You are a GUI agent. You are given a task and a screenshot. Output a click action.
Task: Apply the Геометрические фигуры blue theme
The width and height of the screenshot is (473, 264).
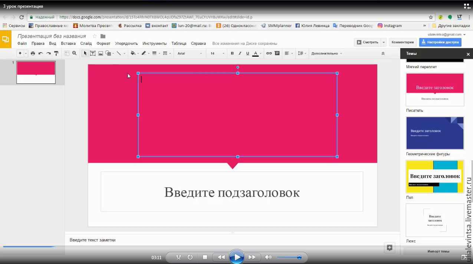click(435, 133)
